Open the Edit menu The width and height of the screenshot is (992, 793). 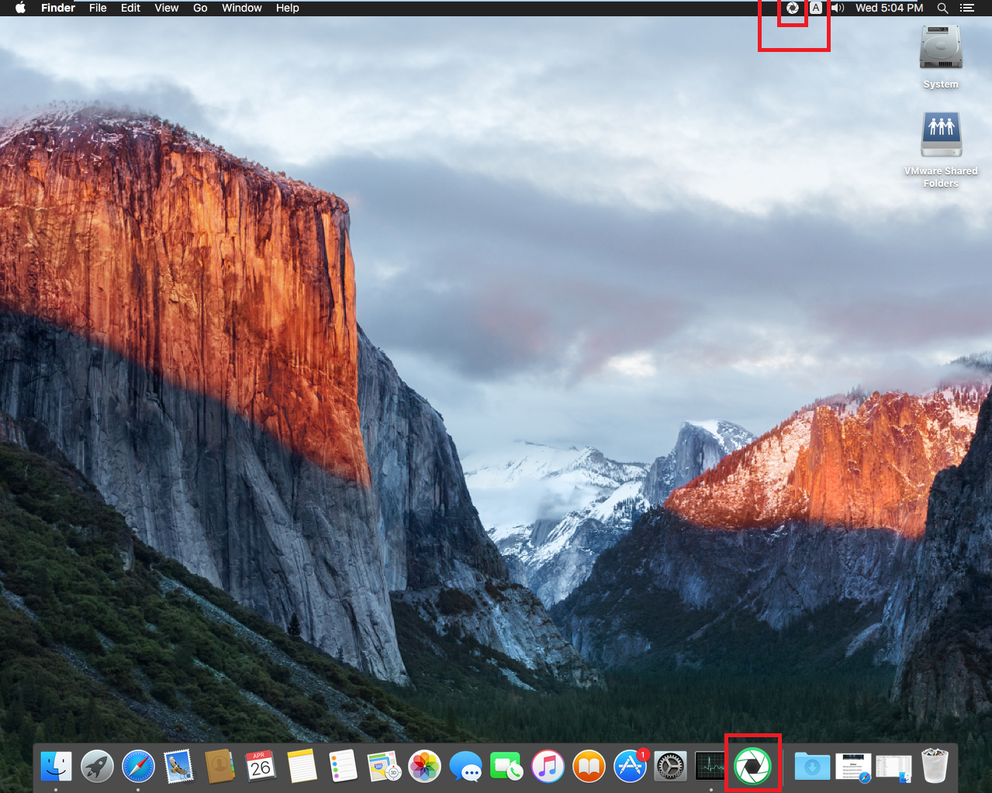(130, 8)
